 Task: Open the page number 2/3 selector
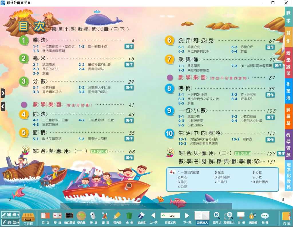tap(170, 216)
